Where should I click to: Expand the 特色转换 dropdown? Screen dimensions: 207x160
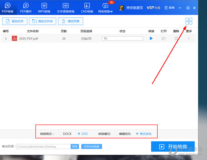click(x=105, y=8)
